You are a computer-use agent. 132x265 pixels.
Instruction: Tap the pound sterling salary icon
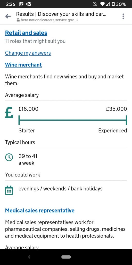click(9, 113)
